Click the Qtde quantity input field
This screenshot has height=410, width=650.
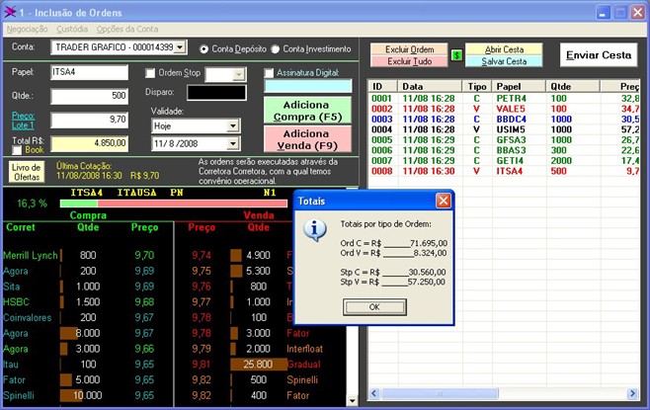click(90, 96)
